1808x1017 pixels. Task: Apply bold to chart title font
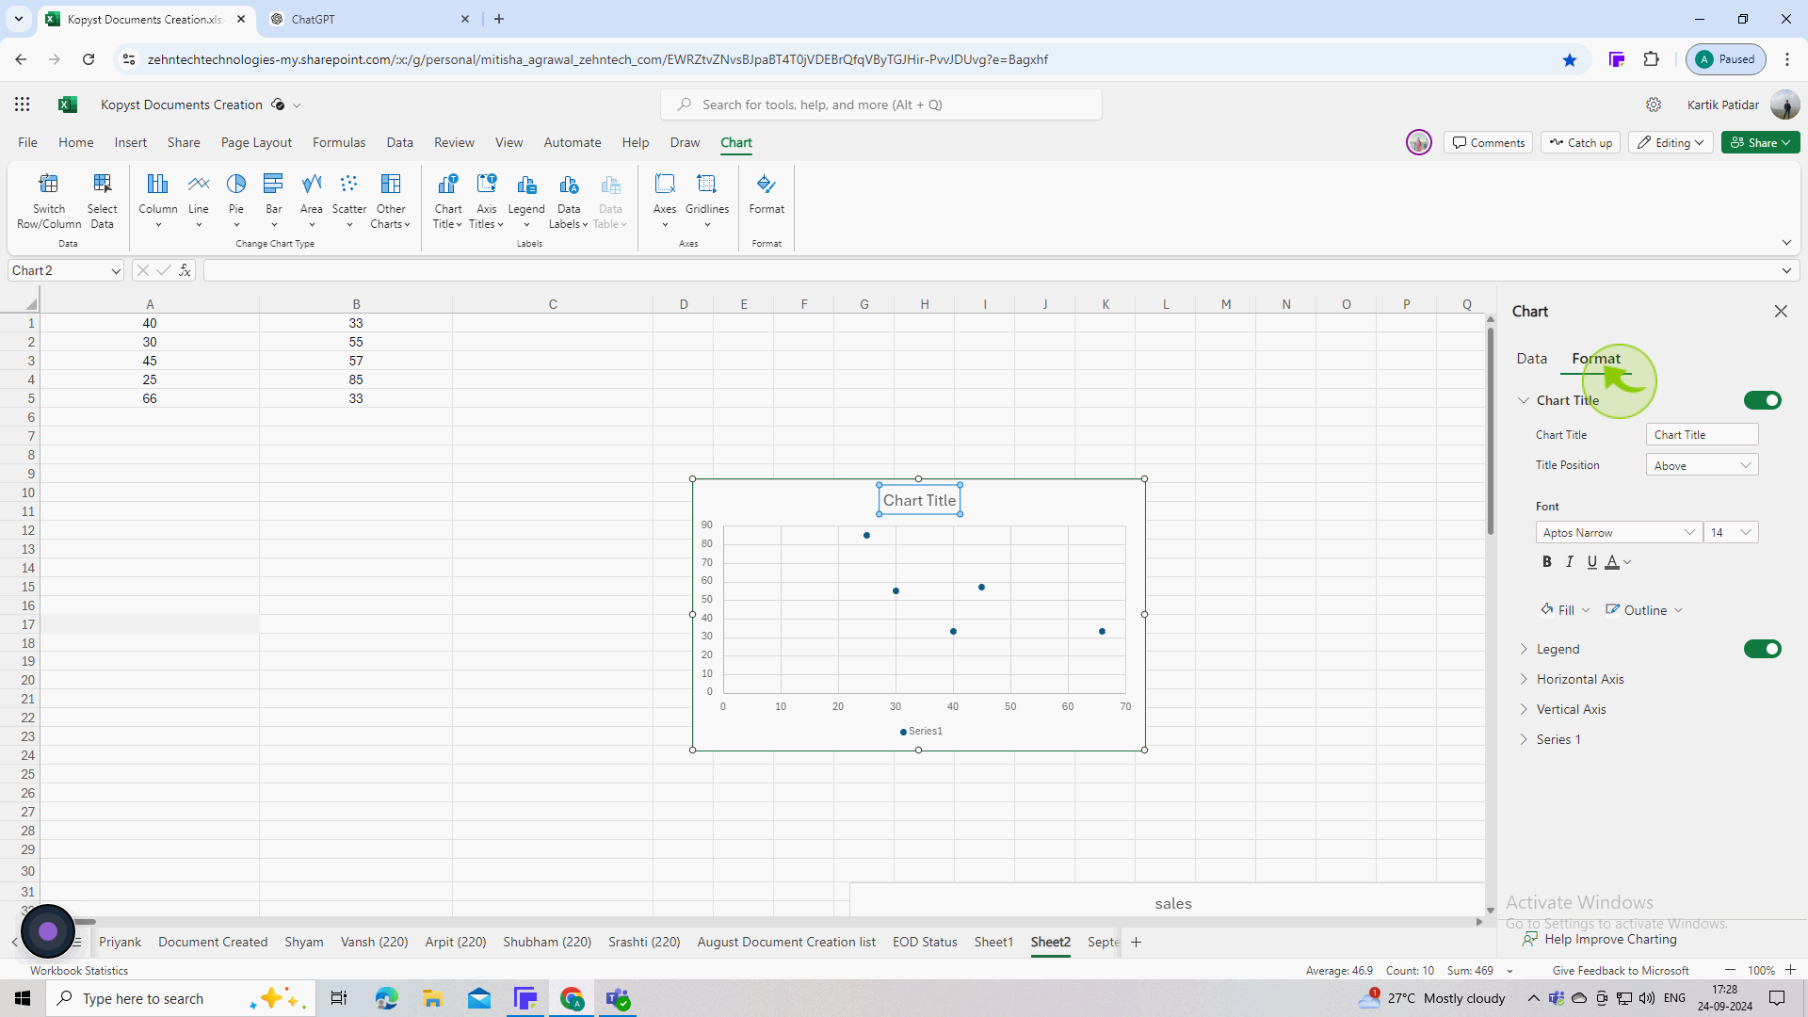click(x=1546, y=562)
